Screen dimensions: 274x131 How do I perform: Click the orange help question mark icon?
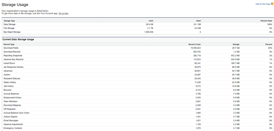click(272, 4)
